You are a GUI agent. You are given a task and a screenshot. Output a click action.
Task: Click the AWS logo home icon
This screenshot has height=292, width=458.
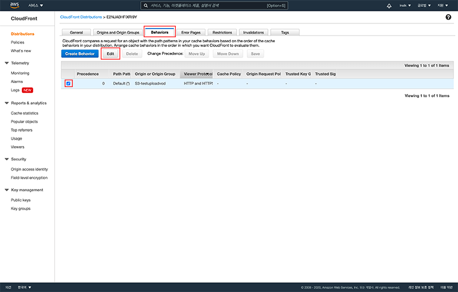tap(14, 5)
